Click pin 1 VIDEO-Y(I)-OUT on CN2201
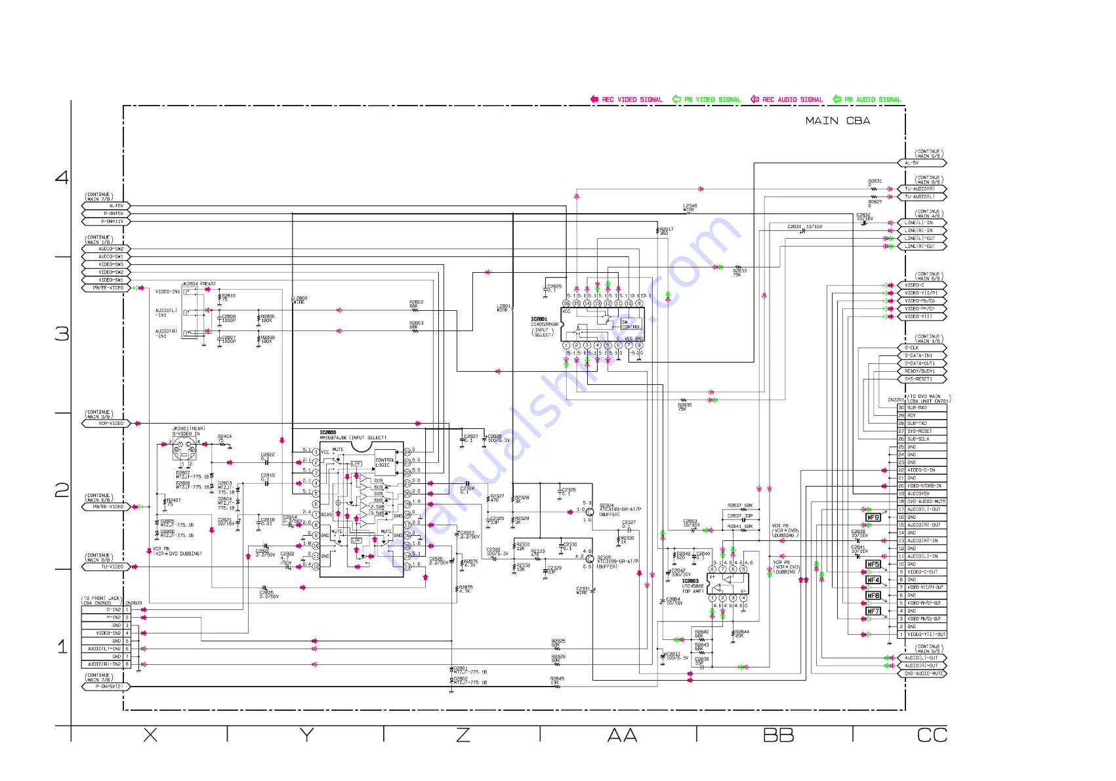Screen dimensions: 1116x781 pyautogui.click(x=922, y=635)
